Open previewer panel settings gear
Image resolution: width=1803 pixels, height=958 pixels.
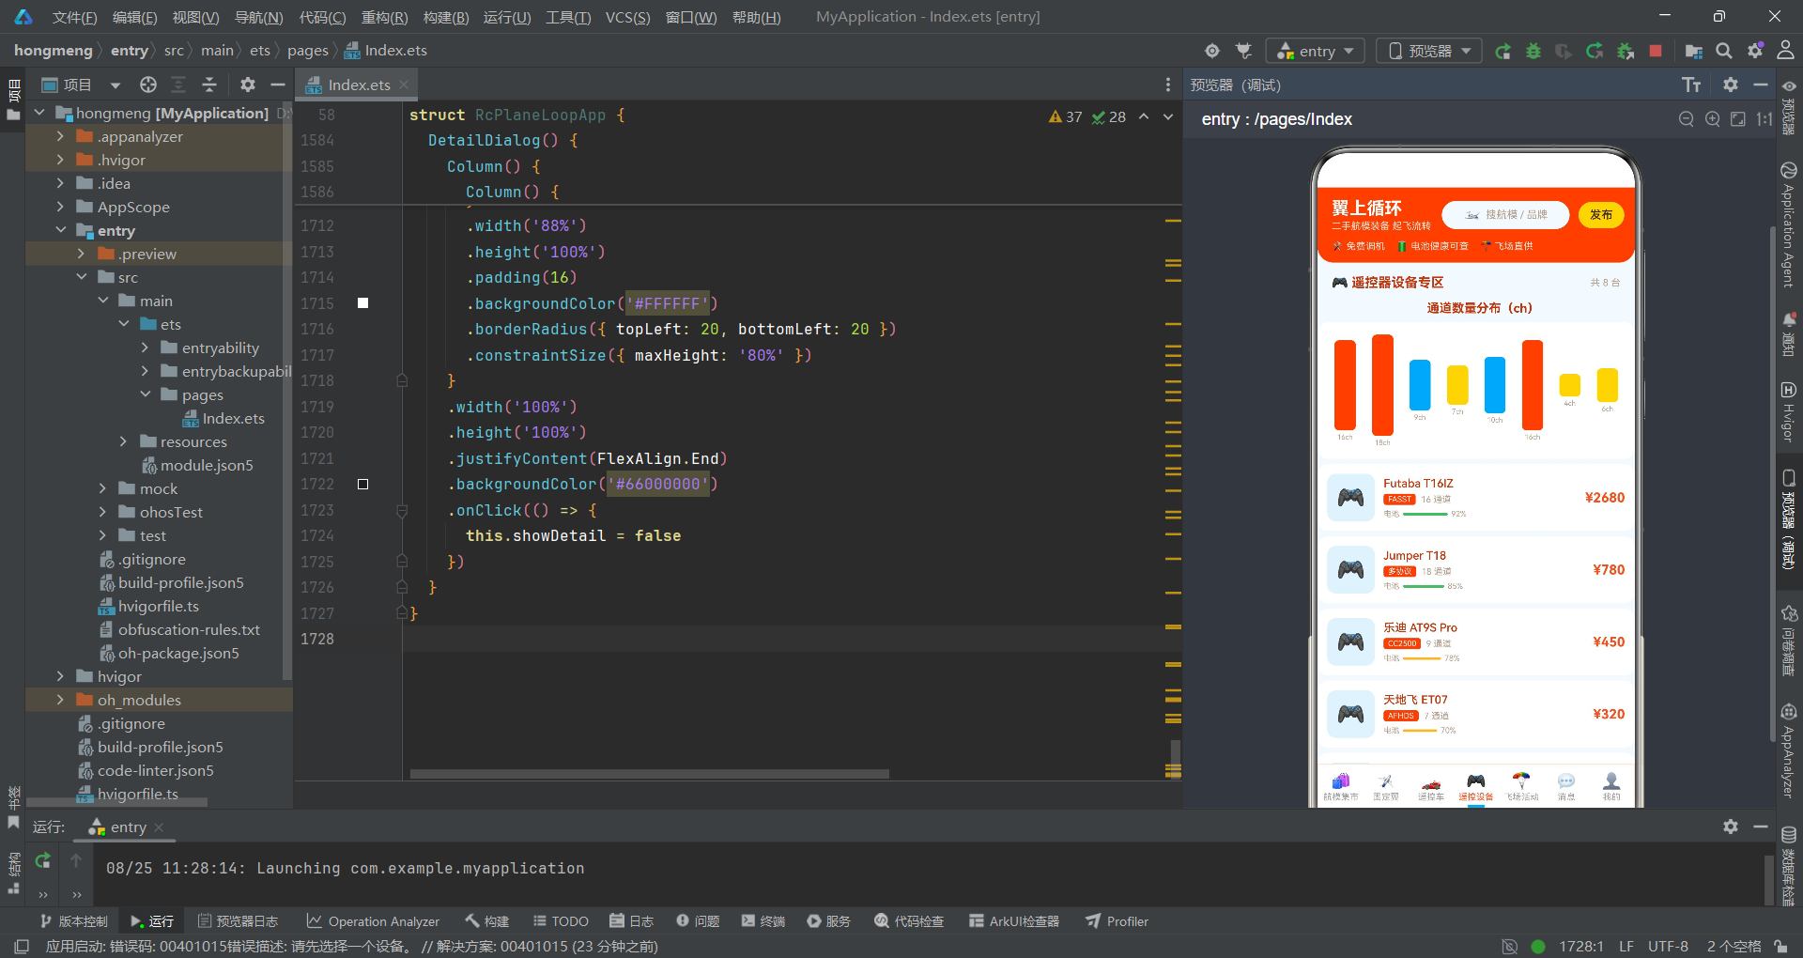[x=1731, y=85]
